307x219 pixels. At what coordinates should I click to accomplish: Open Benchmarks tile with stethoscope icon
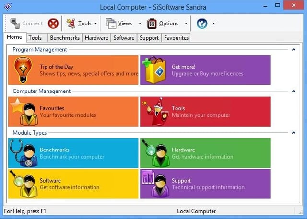click(73, 153)
